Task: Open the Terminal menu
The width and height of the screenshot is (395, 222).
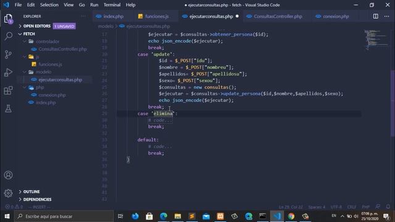Action: tap(112, 5)
